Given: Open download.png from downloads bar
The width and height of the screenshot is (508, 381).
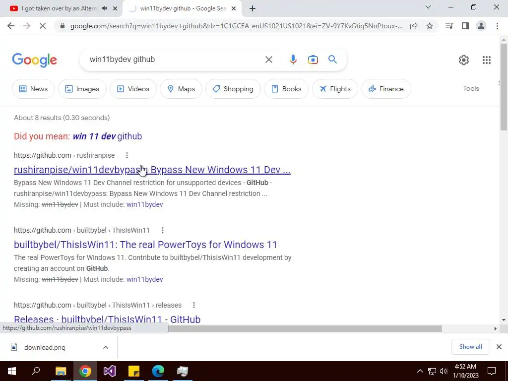Looking at the screenshot, I should (x=44, y=347).
